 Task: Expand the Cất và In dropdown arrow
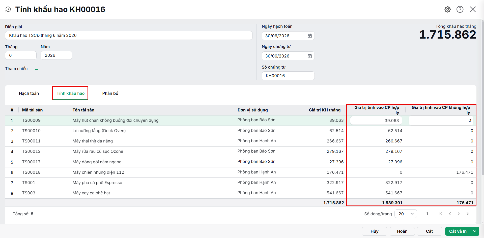(475, 231)
